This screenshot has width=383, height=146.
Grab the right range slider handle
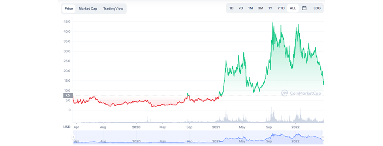[x=323, y=137]
